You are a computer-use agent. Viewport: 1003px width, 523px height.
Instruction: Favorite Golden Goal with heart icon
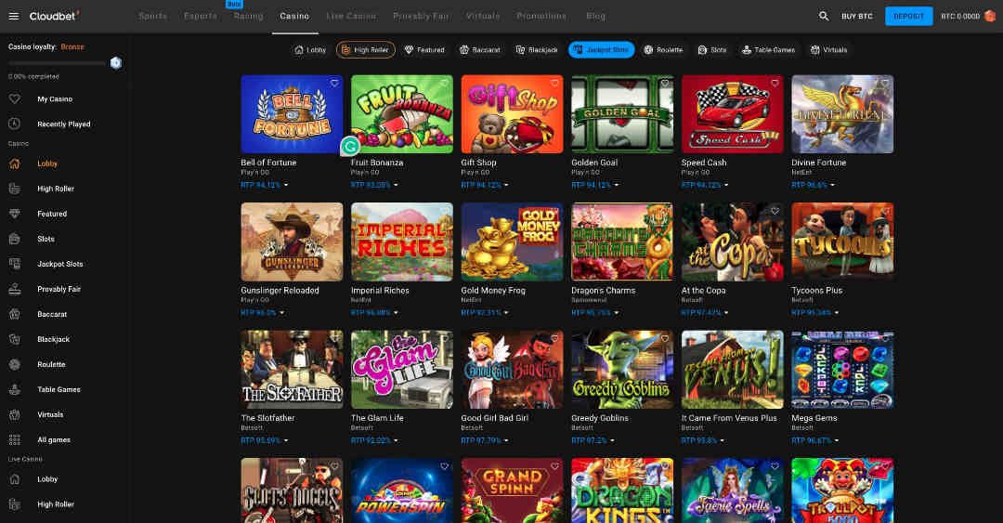click(665, 84)
